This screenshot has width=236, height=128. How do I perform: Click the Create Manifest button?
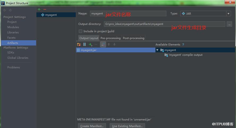(92, 126)
